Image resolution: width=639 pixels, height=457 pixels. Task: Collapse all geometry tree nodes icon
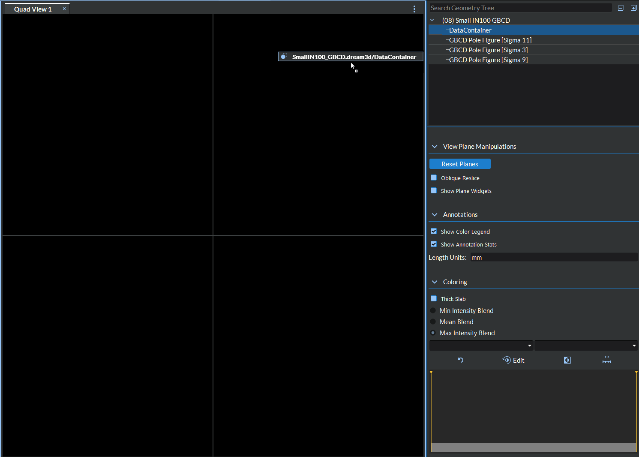(621, 8)
